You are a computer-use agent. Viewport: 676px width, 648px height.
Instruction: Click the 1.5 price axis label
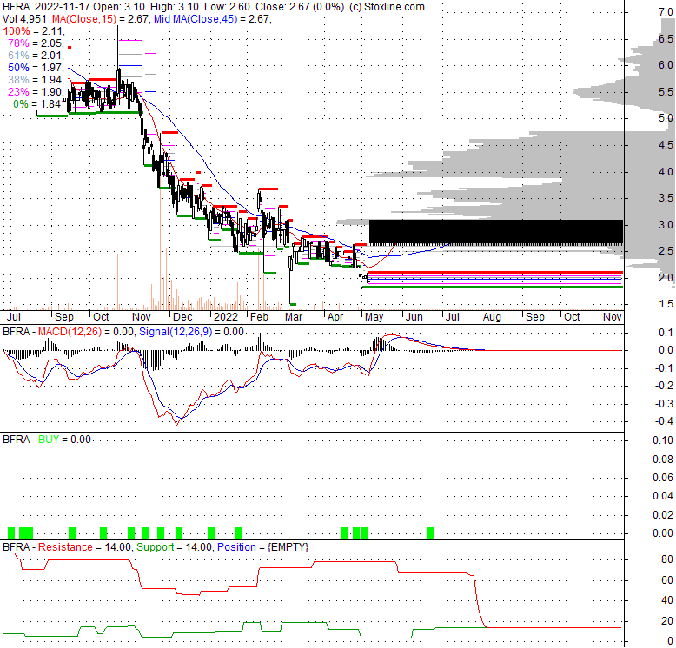click(666, 304)
